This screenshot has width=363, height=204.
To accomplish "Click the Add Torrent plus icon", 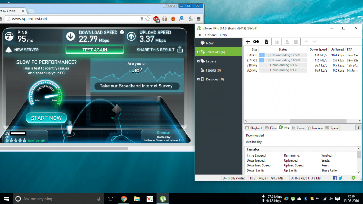I will [x=248, y=42].
